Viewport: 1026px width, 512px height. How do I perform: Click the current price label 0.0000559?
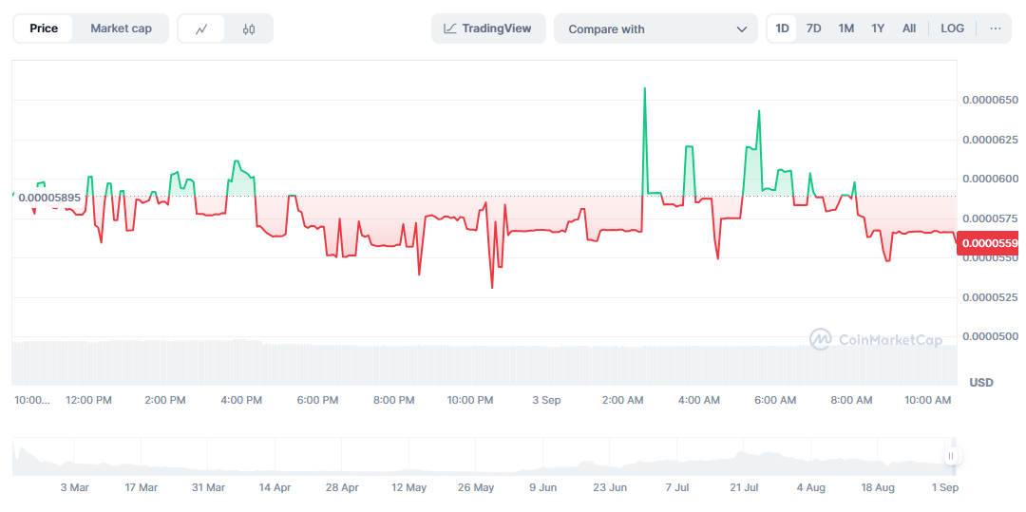(989, 243)
